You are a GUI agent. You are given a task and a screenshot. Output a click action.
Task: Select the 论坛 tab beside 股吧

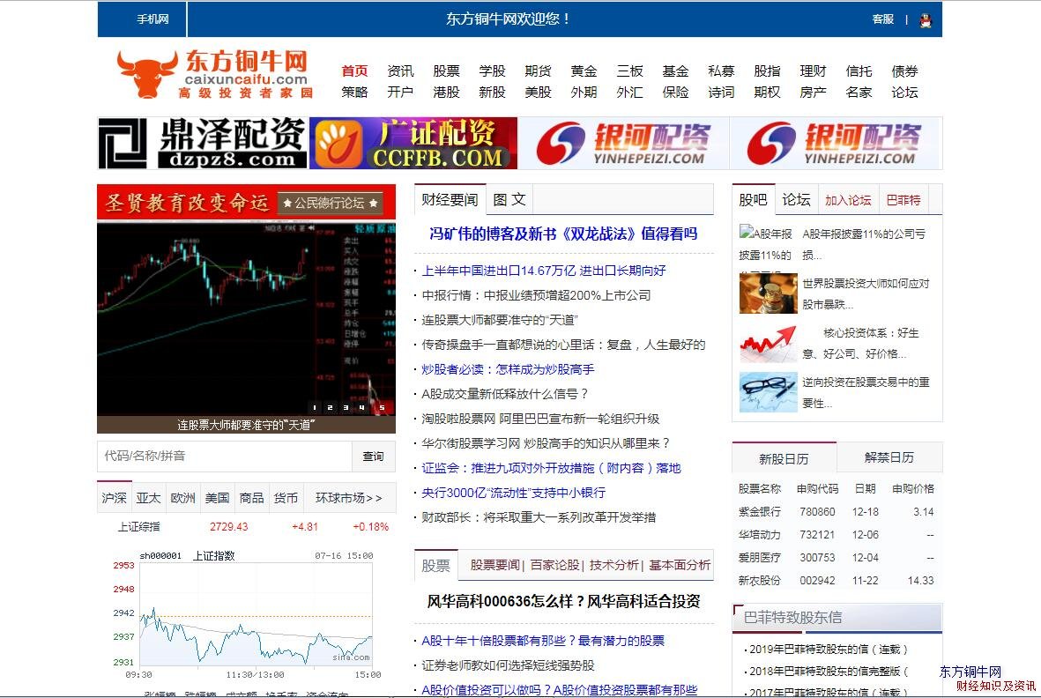click(x=796, y=200)
